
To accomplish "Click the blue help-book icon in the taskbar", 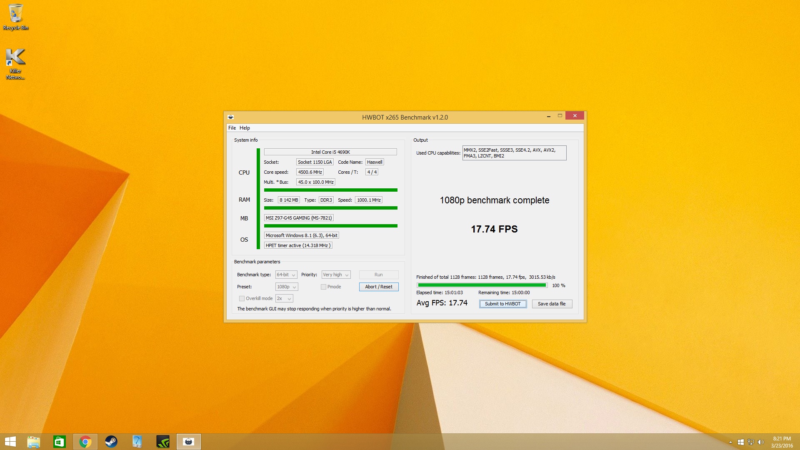I will click(x=137, y=442).
